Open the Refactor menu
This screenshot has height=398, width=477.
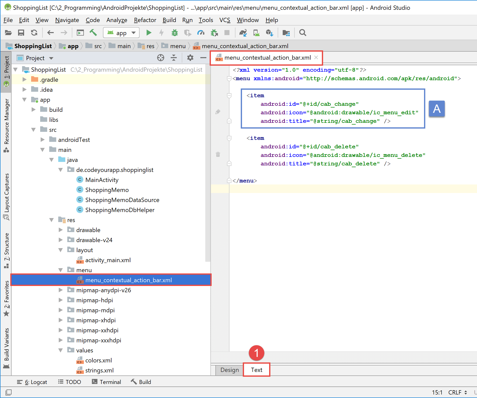[145, 20]
